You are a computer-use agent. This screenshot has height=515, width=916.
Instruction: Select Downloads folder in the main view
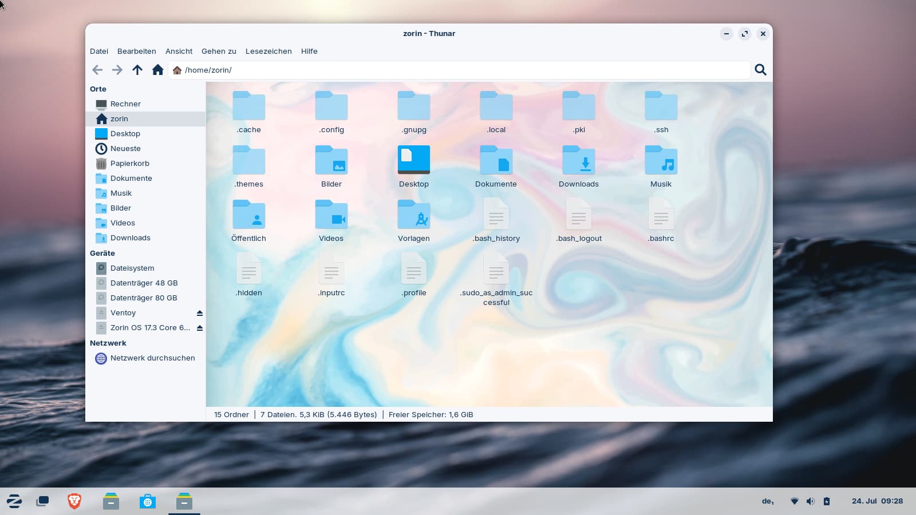click(579, 167)
